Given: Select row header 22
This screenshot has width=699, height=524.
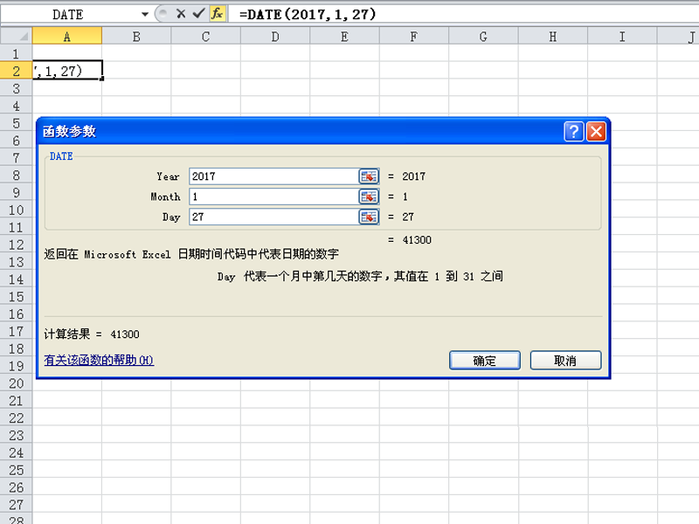Looking at the screenshot, I should point(17,417).
